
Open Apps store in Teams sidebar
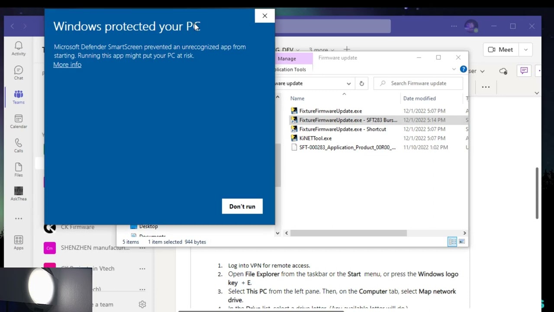coord(19,243)
